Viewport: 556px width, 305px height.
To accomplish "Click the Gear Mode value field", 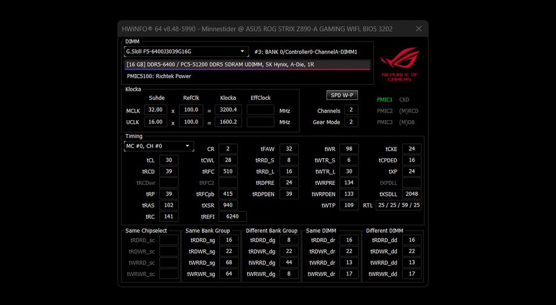I will (x=351, y=122).
